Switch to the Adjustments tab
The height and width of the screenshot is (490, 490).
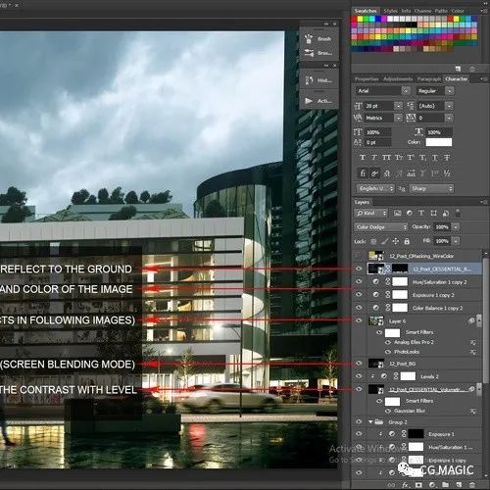pyautogui.click(x=398, y=79)
